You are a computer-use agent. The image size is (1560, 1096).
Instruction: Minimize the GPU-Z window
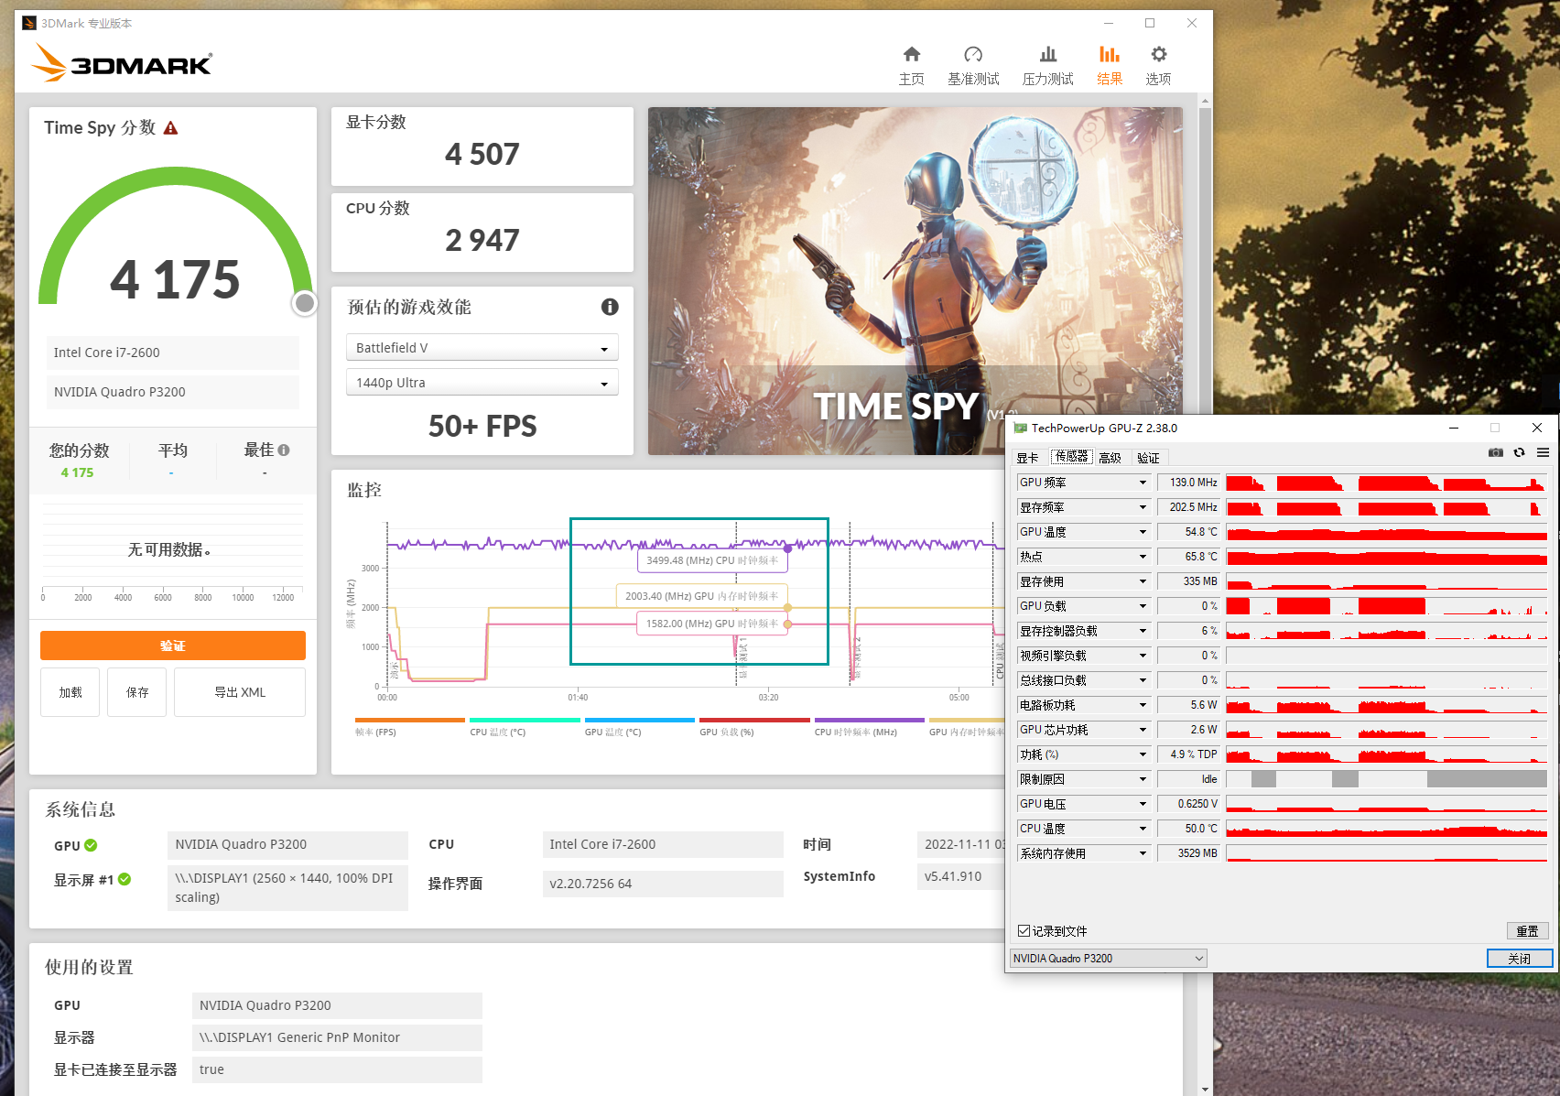click(1454, 428)
